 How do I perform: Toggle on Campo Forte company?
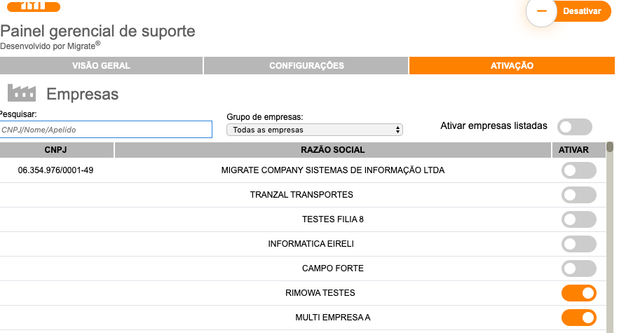[579, 269]
